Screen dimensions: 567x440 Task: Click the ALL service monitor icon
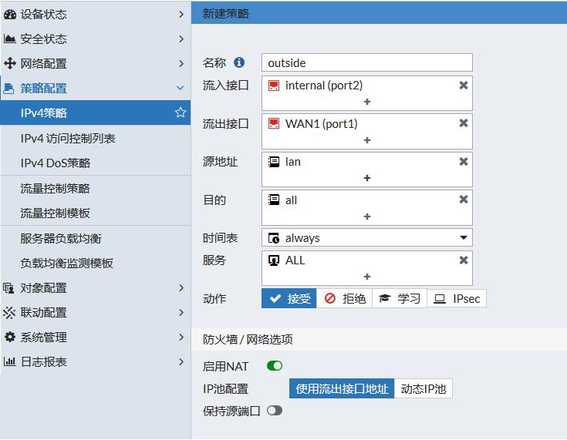274,260
